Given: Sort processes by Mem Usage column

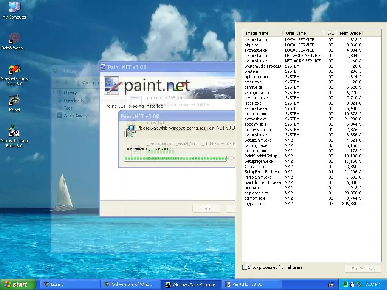Looking at the screenshot, I should [x=350, y=33].
